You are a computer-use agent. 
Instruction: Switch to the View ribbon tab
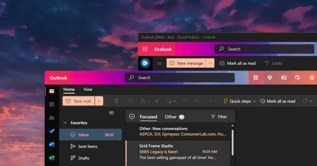coord(88,89)
